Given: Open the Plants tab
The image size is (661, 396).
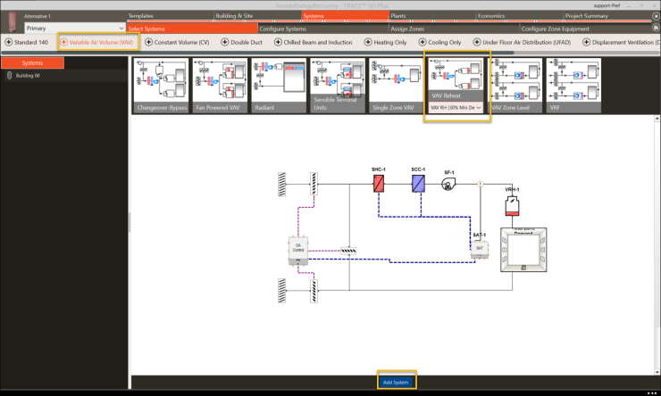Looking at the screenshot, I should pyautogui.click(x=432, y=16).
